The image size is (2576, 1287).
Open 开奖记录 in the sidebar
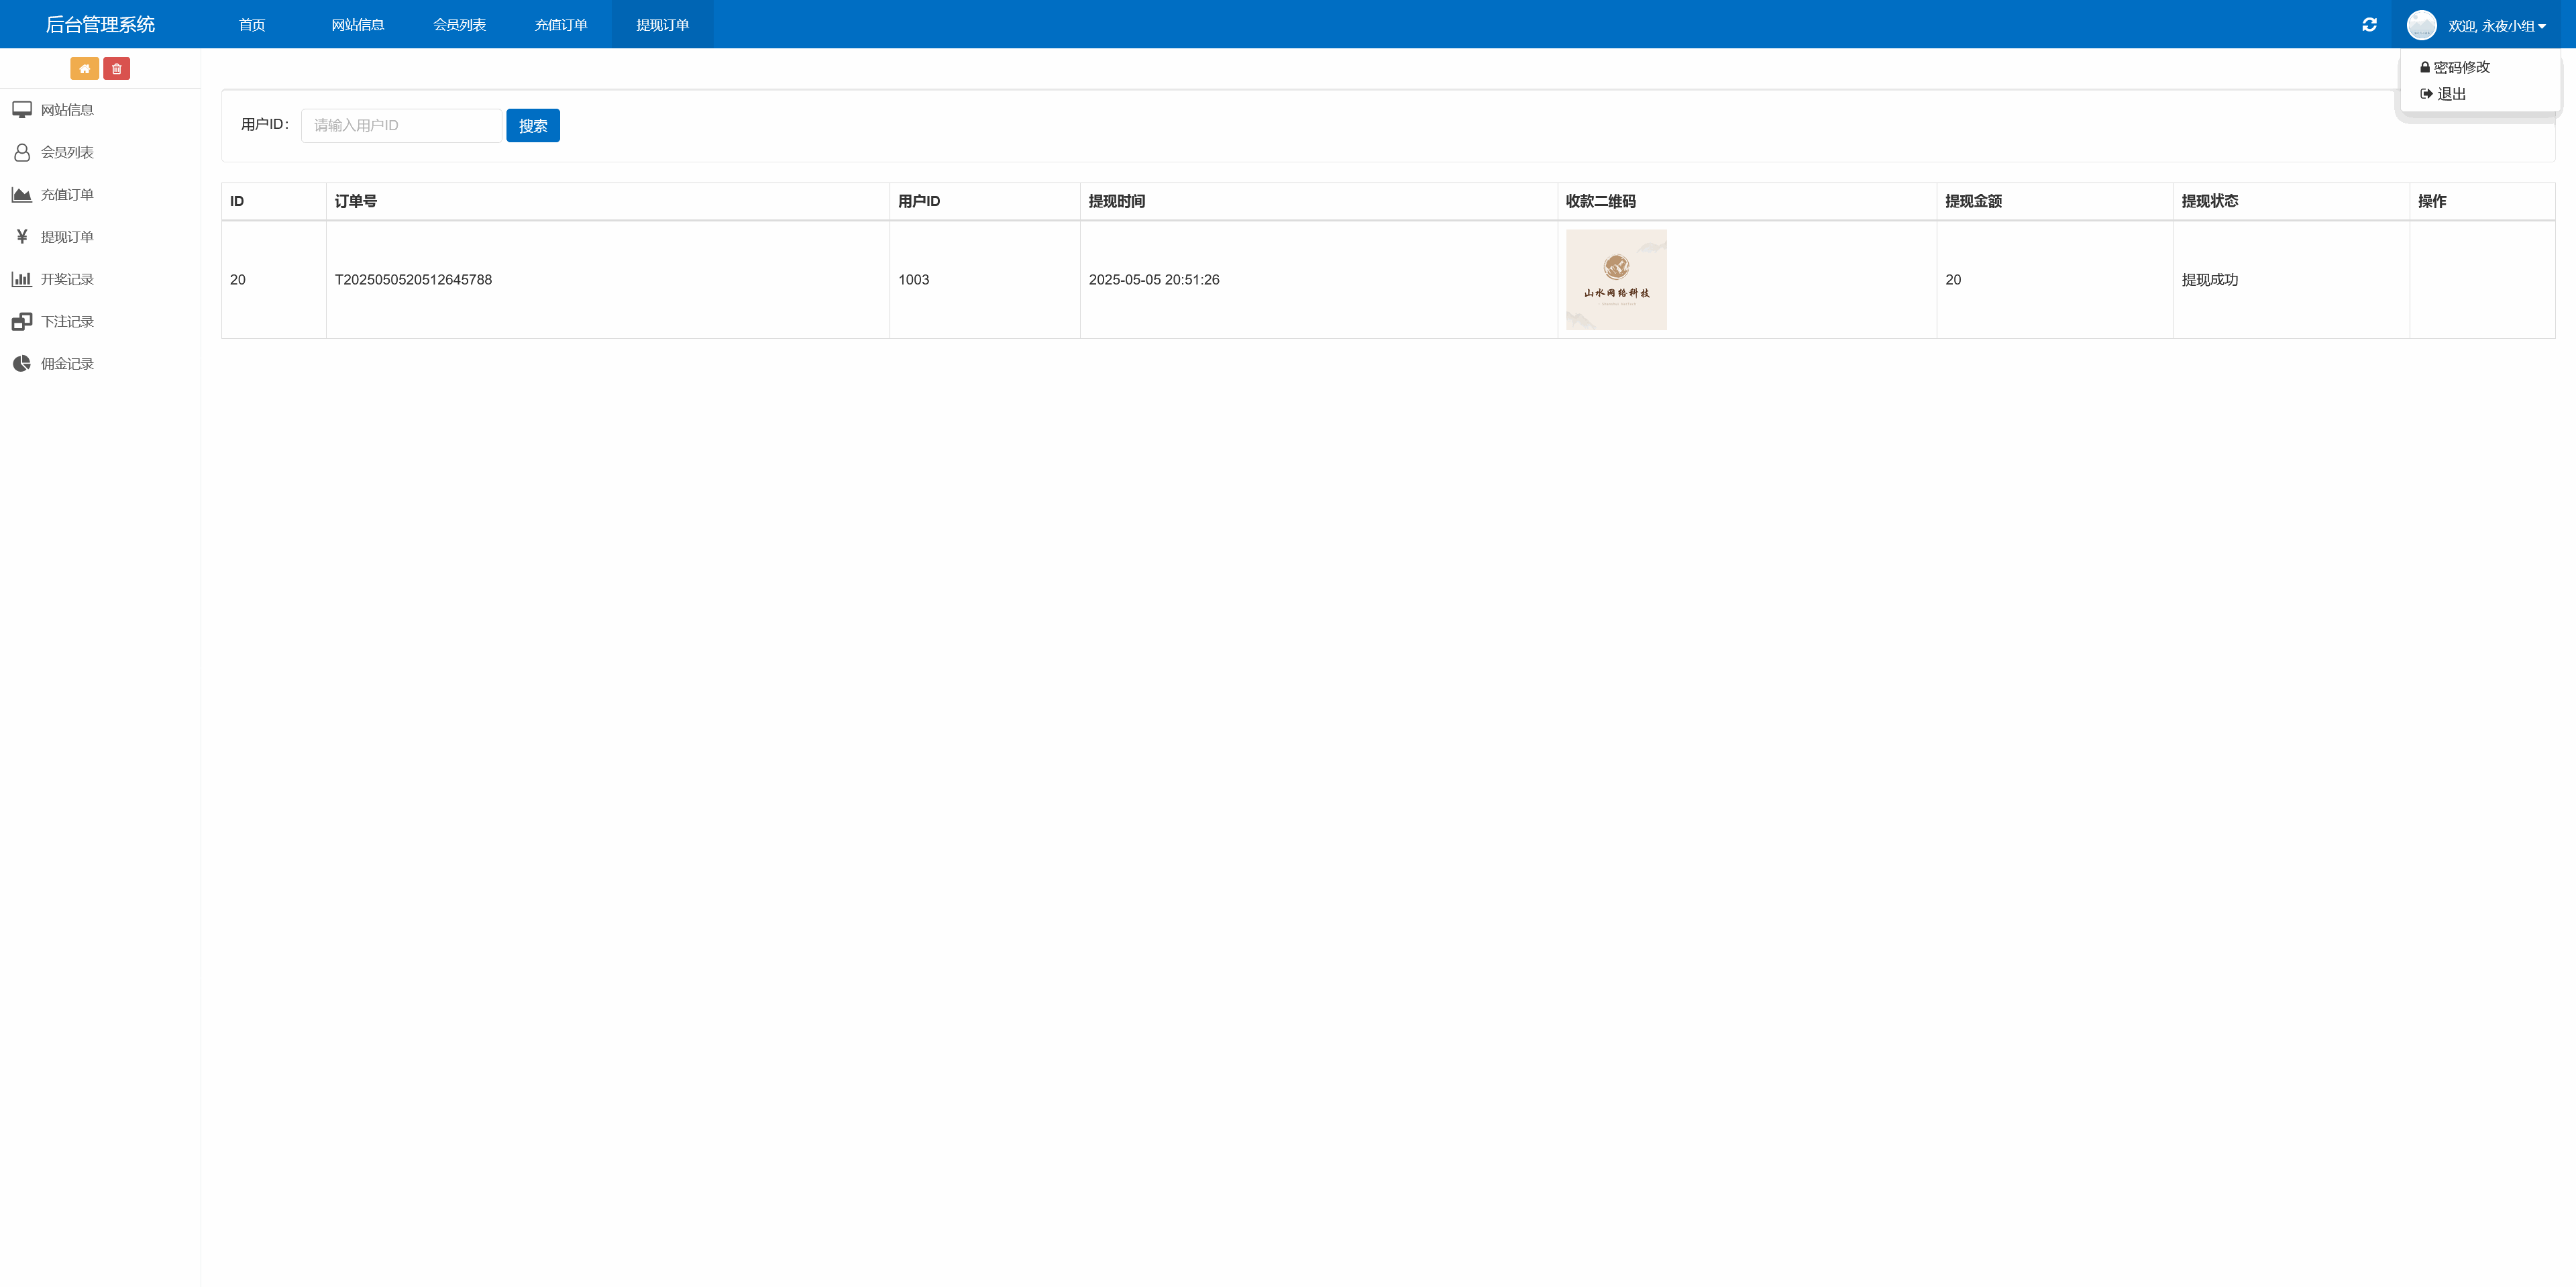tap(66, 279)
